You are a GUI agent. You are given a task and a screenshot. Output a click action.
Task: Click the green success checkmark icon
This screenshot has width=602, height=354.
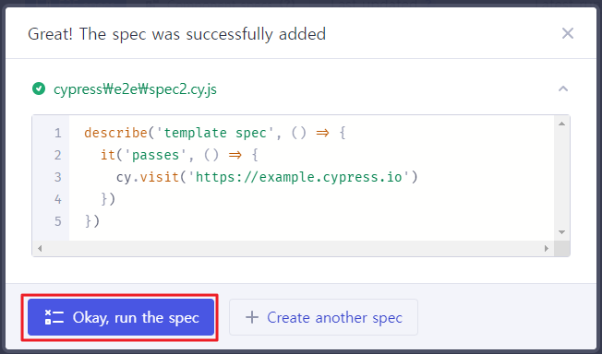click(39, 89)
